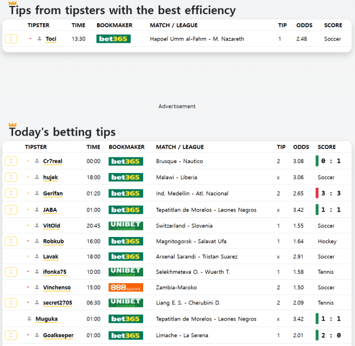Click the user avatar icon beside Cr7real

(x=37, y=161)
